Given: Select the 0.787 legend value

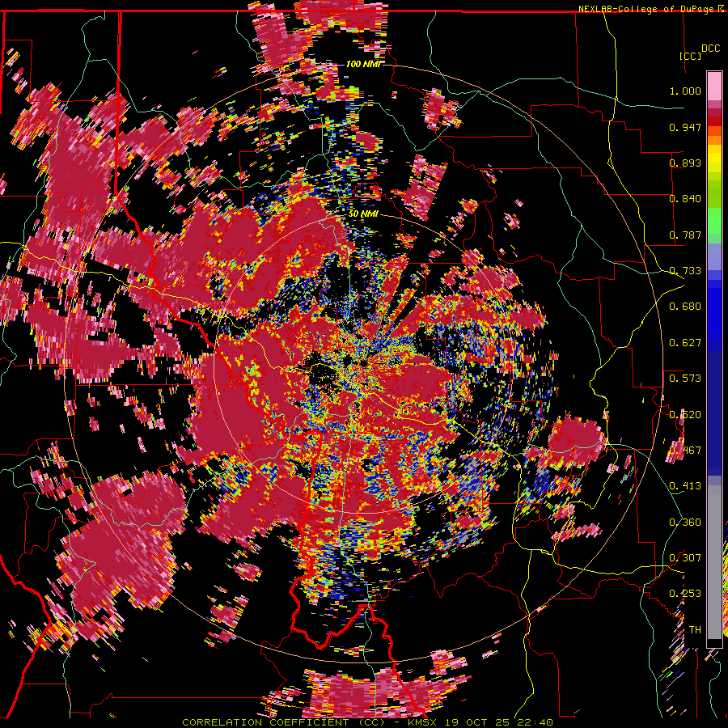Looking at the screenshot, I should point(685,235).
